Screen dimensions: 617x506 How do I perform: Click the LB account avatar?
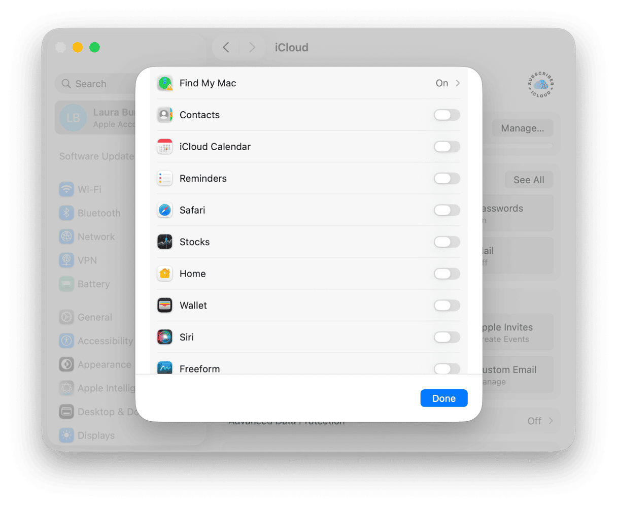(73, 118)
